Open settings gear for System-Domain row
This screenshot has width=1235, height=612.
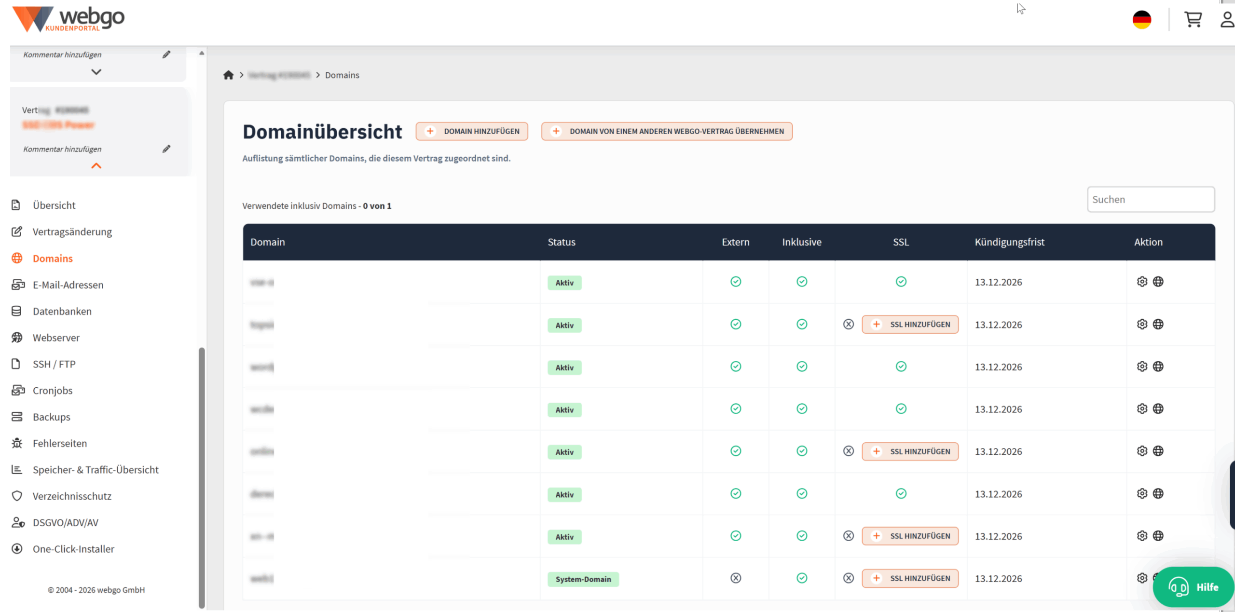[x=1142, y=578]
